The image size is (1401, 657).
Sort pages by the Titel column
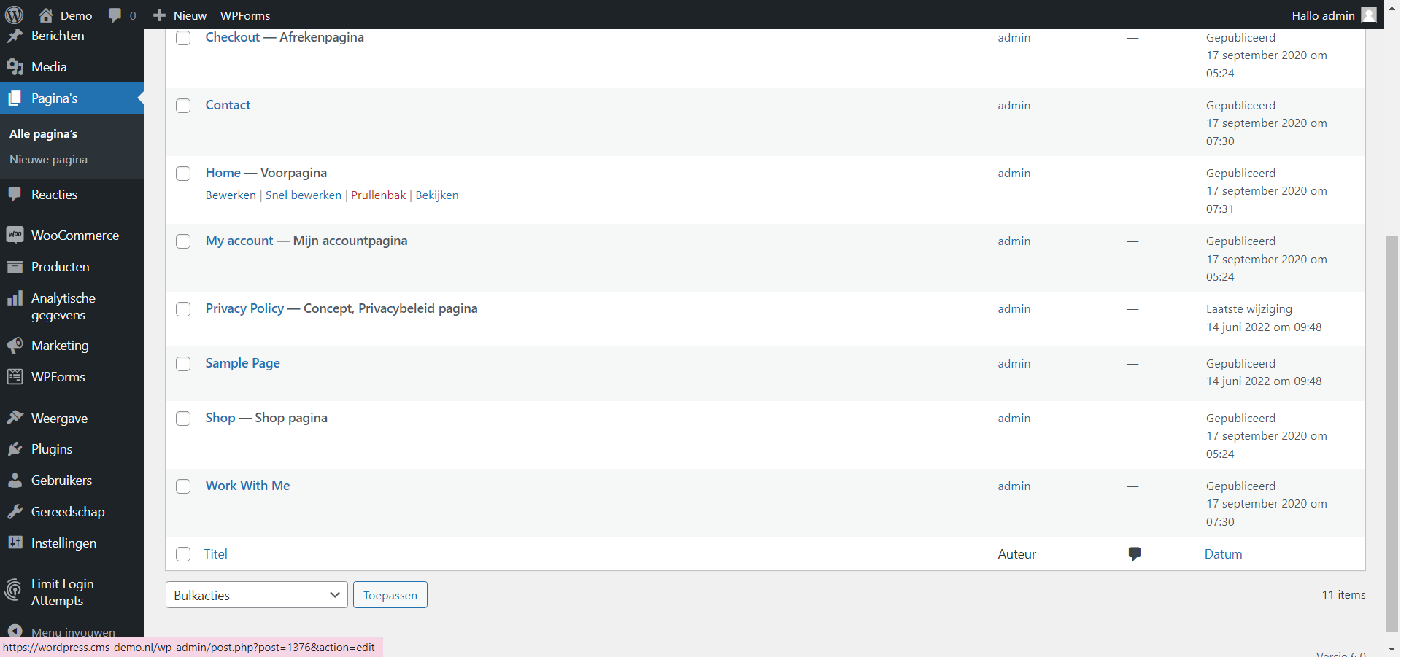[x=215, y=554]
